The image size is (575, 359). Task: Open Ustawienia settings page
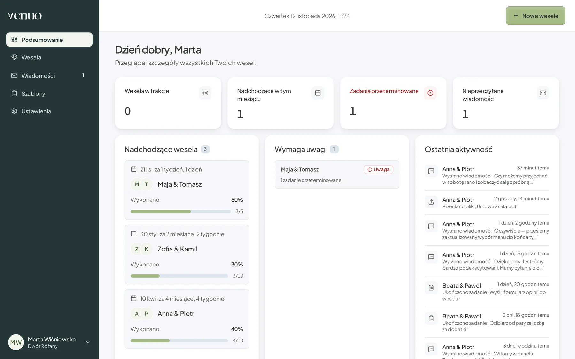50,111
